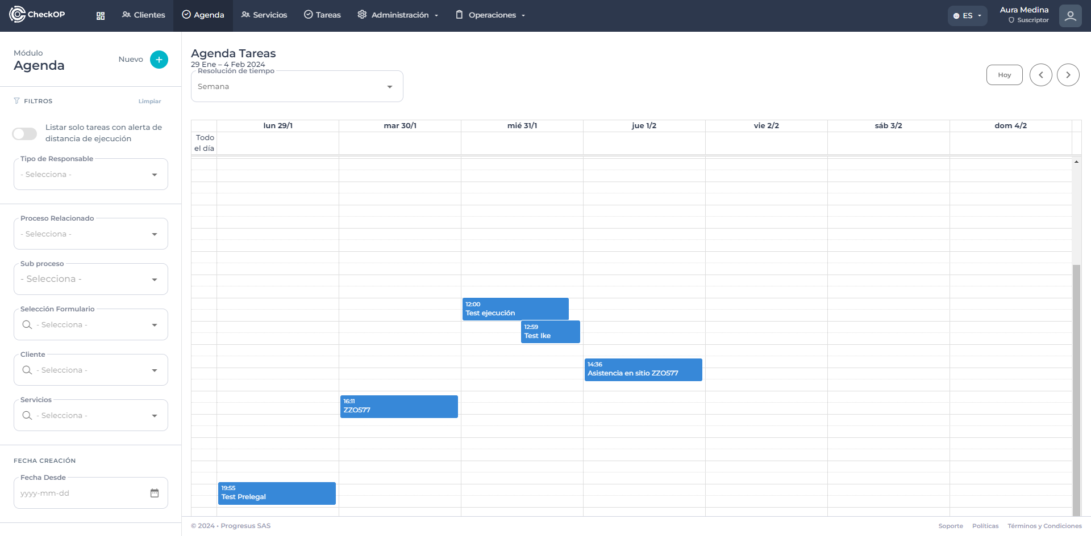1091x536 pixels.
Task: Open Selección Formulario dropdown arrow
Action: [155, 325]
